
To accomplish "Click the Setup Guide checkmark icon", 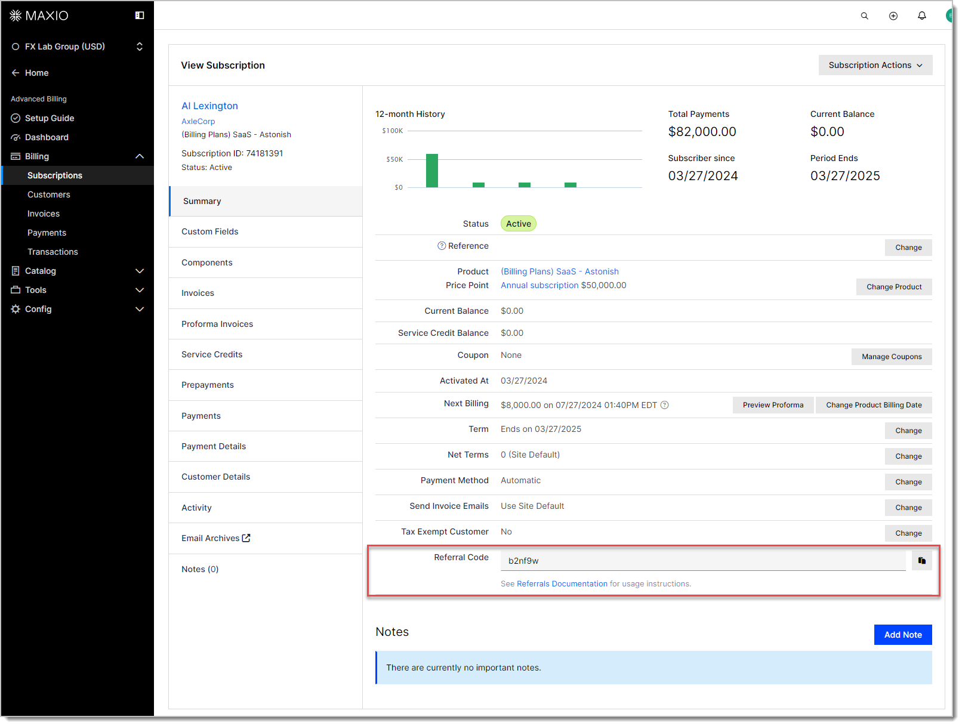I will 16,118.
